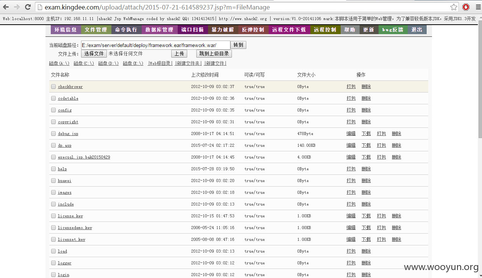The image size is (482, 278).
Task: Select the debug.jsp checkbox
Action: 53,134
